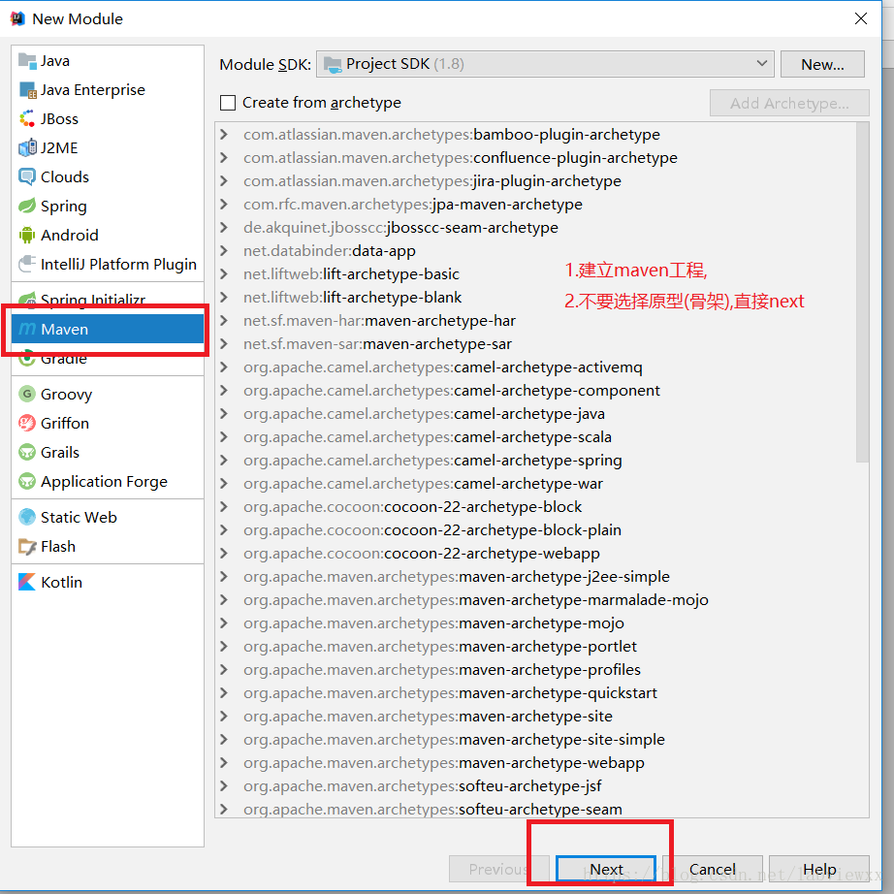
Task: Select cocoon-22-archetype-block-plain row
Action: 536,530
